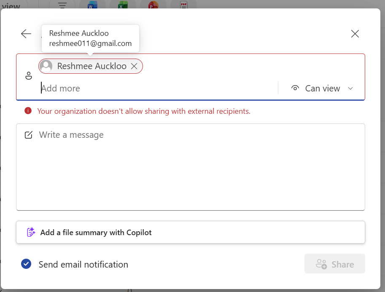Screen dimensions: 385x292
Task: Add a file summary with Copilot
Action: [191, 232]
